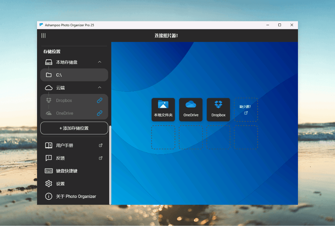Click the feedback speech bubble icon
Image resolution: width=335 pixels, height=226 pixels.
pos(49,158)
